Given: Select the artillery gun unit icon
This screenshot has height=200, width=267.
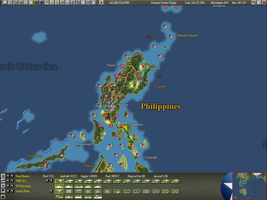Looking at the screenshot, I should click(117, 192).
